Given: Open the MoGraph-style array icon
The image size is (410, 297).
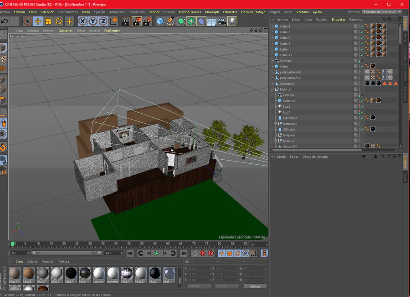Looking at the screenshot, I should 191,21.
